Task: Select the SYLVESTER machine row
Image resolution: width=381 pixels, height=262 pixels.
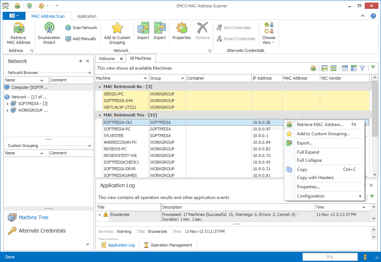Action: (193, 136)
